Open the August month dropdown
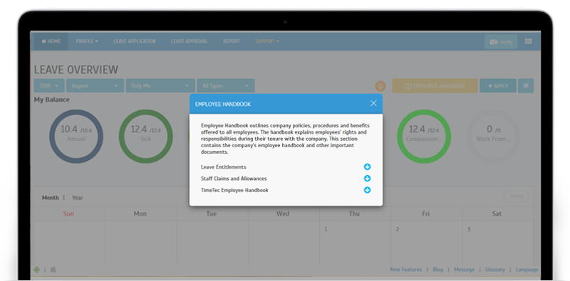 point(95,85)
